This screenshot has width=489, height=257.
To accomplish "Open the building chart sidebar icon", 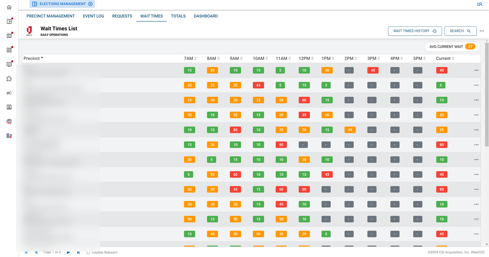I will tap(9, 136).
